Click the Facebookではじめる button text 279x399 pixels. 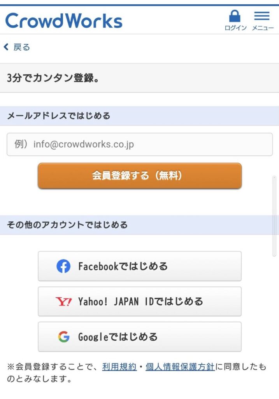click(x=123, y=266)
